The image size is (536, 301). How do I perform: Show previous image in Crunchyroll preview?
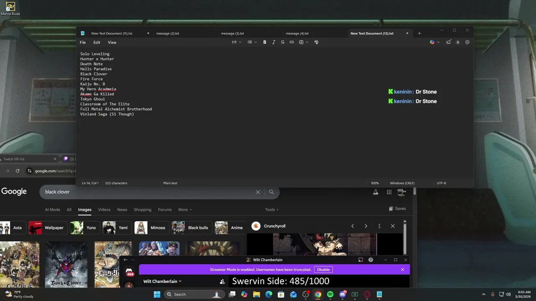point(353,226)
